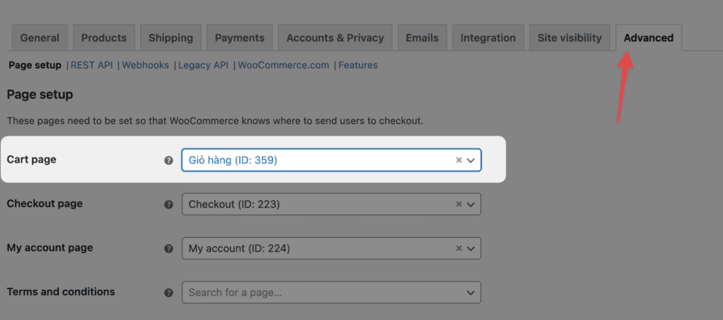This screenshot has width=723, height=320.
Task: Clear the Checkout page selection with x
Action: point(459,205)
